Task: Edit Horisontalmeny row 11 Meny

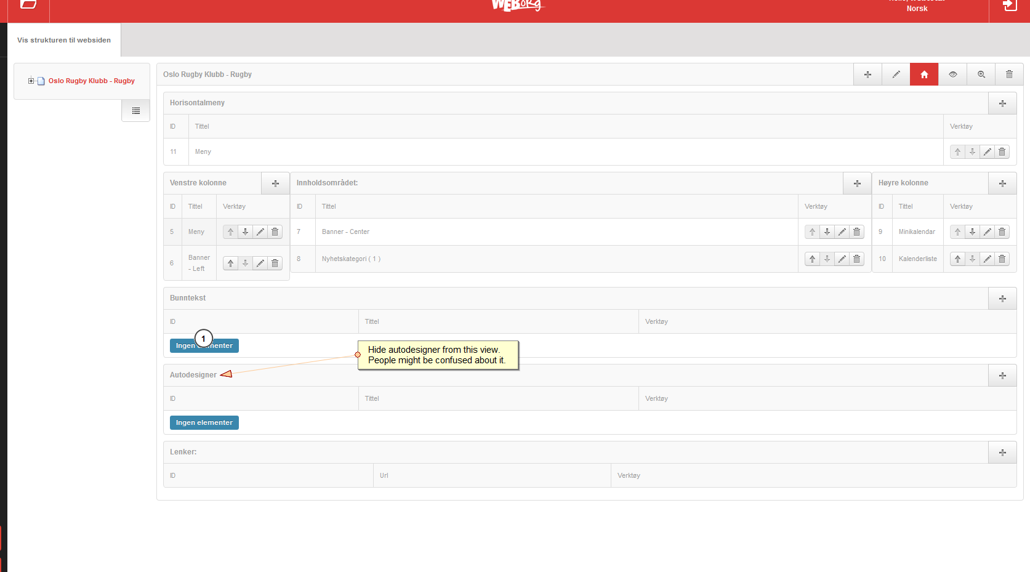Action: click(987, 151)
